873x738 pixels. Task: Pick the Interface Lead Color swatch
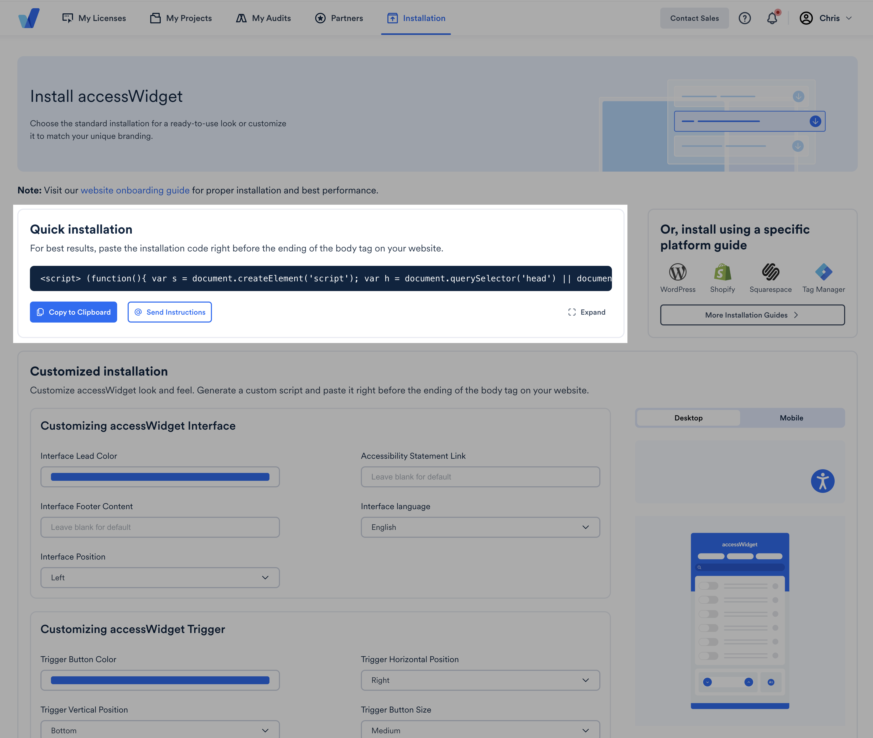160,477
